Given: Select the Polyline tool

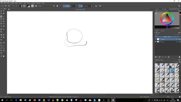Looking at the screenshot, I should [x=4, y=22].
